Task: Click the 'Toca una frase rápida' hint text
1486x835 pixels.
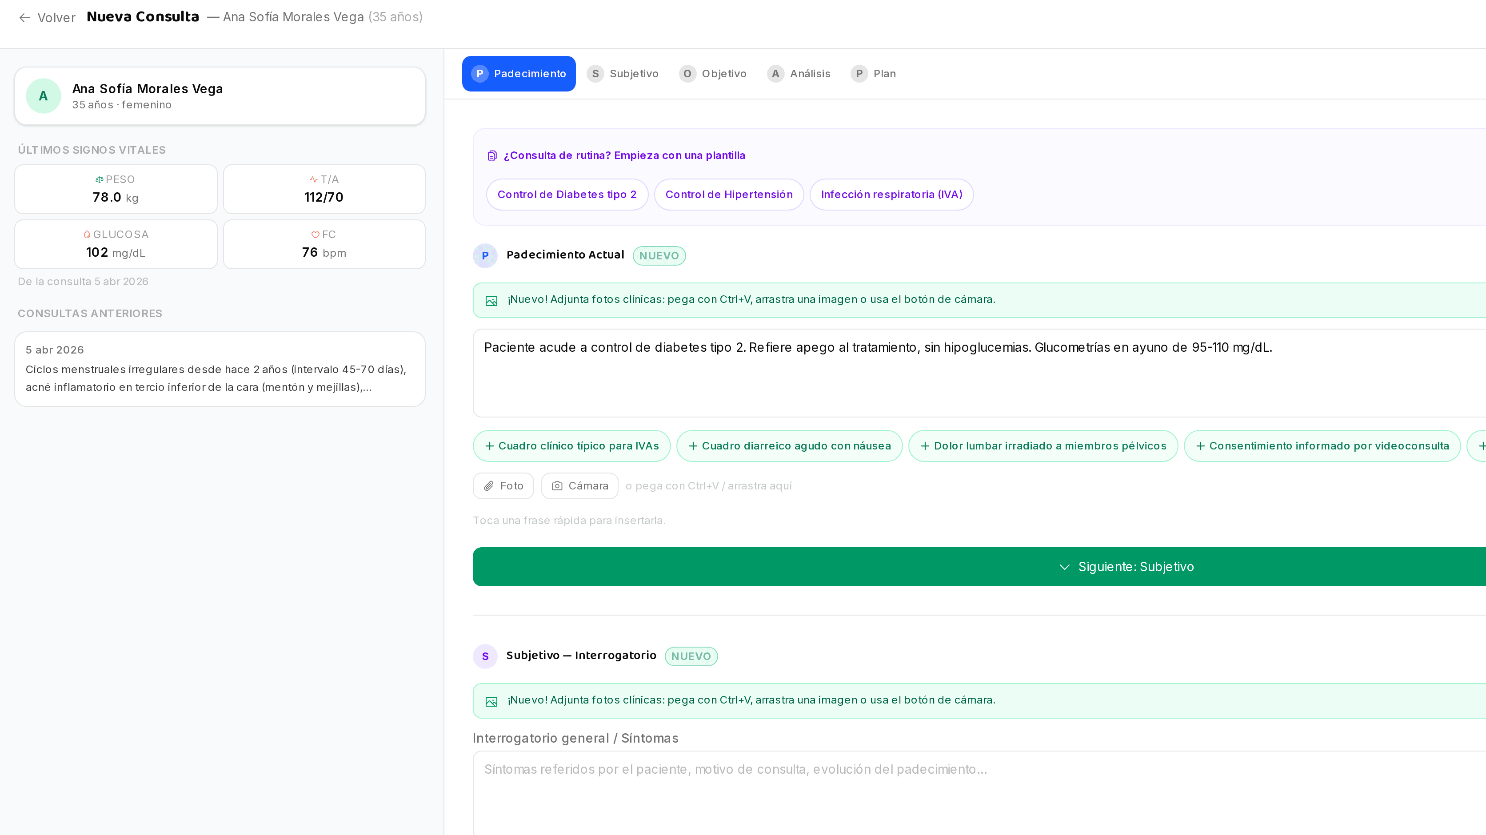Action: [569, 521]
